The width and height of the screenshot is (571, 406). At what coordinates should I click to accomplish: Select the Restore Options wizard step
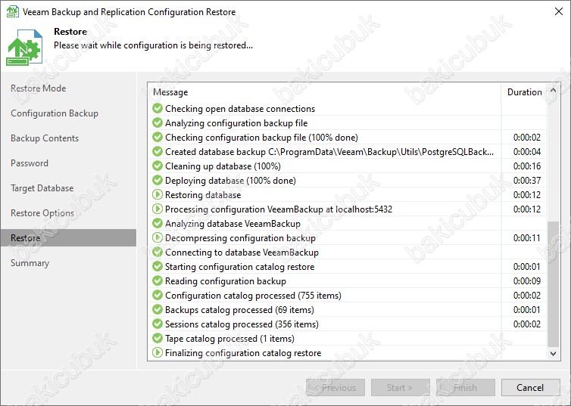[x=42, y=213]
